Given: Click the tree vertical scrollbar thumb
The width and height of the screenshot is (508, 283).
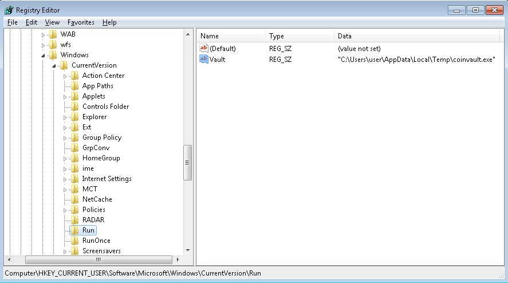Looking at the screenshot, I should point(188,162).
